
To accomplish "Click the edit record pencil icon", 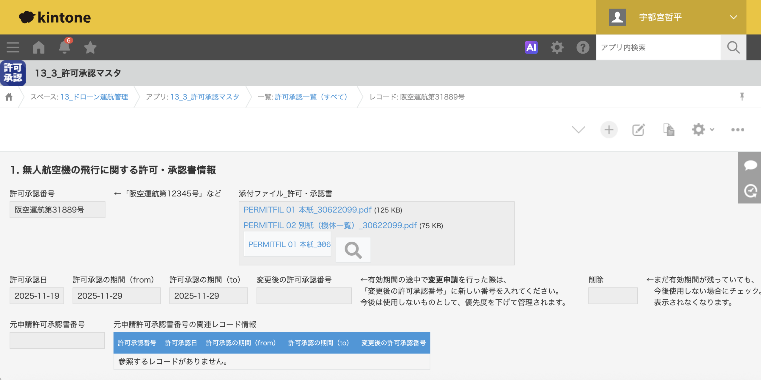I will (638, 130).
